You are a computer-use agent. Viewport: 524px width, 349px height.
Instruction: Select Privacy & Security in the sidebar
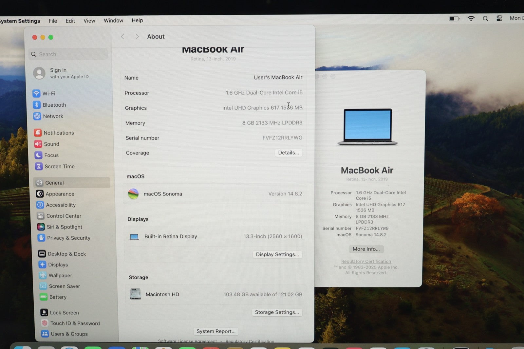coord(68,238)
